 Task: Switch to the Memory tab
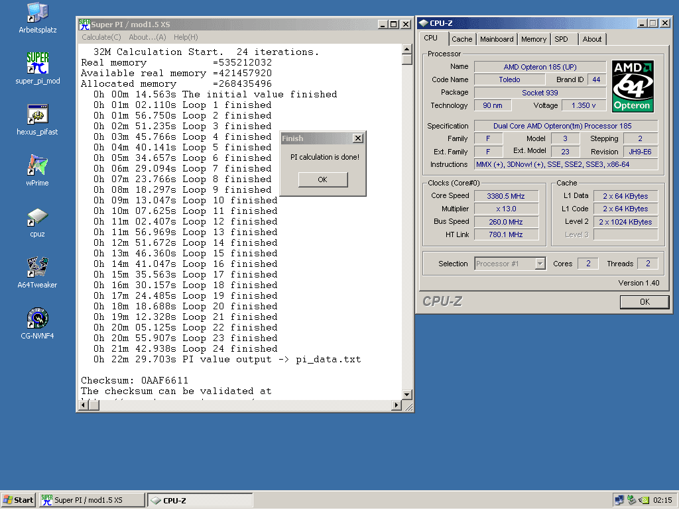[534, 39]
